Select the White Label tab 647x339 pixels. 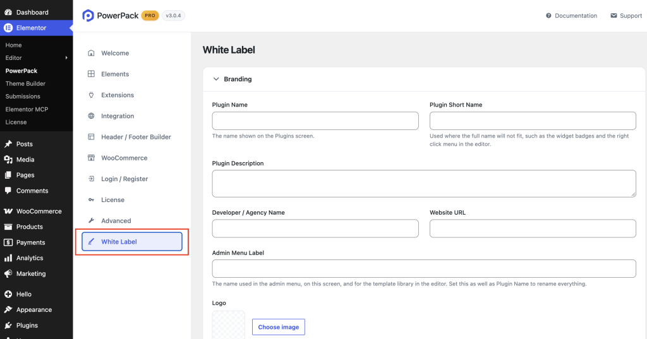pos(131,242)
